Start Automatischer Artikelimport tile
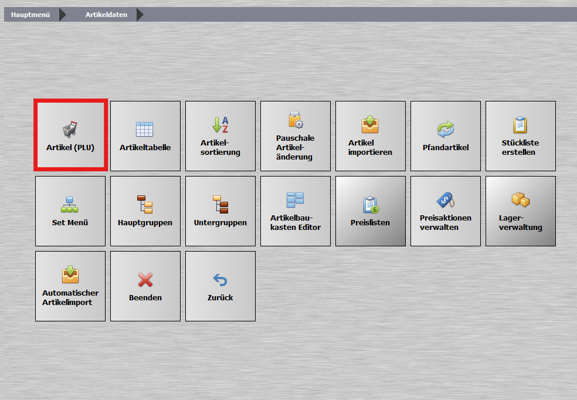Screen dimensions: 577x400 click(70, 286)
